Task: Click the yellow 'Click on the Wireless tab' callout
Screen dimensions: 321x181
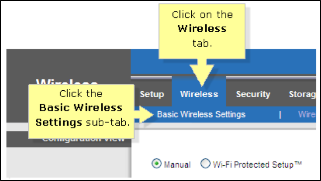Action: (x=202, y=31)
